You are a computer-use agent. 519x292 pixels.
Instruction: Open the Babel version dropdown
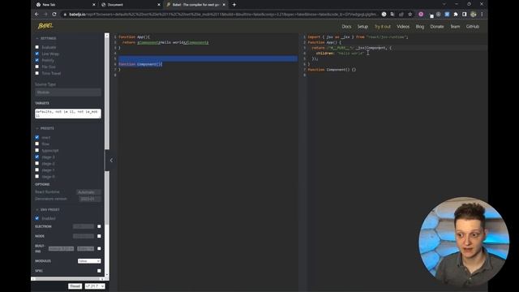pyautogui.click(x=95, y=286)
